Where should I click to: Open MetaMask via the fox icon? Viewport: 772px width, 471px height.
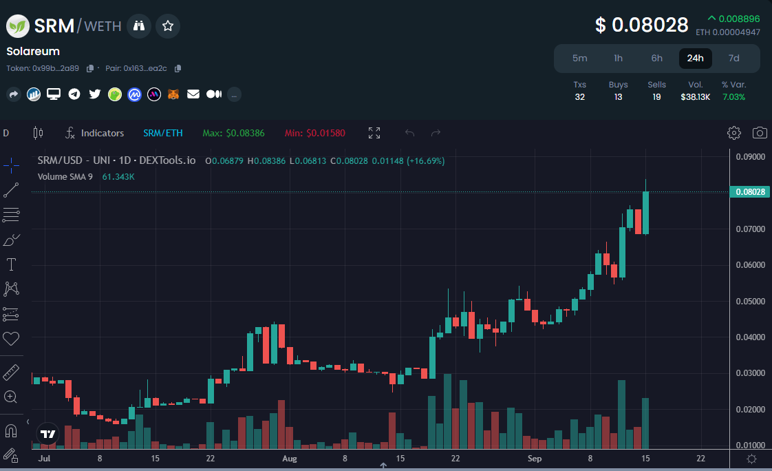coord(173,94)
